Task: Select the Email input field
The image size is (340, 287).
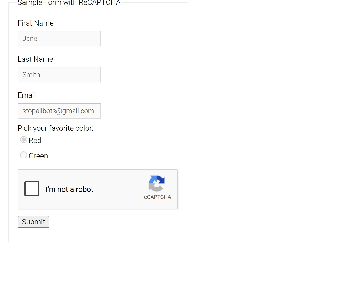Action: point(59,111)
